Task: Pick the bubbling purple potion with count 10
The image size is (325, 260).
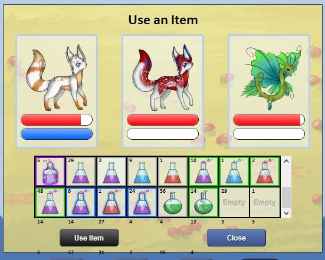Action: [x=203, y=172]
